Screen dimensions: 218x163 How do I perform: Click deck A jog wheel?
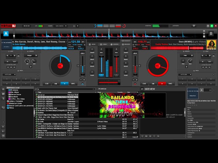point(60,66)
